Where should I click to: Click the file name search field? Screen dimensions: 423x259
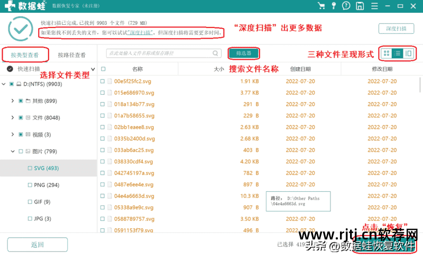coord(164,53)
